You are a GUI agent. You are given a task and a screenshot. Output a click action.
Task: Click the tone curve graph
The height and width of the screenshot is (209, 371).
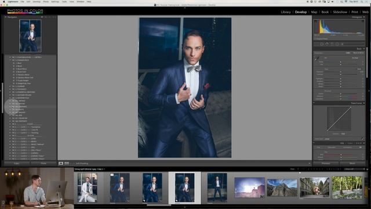coord(339,118)
